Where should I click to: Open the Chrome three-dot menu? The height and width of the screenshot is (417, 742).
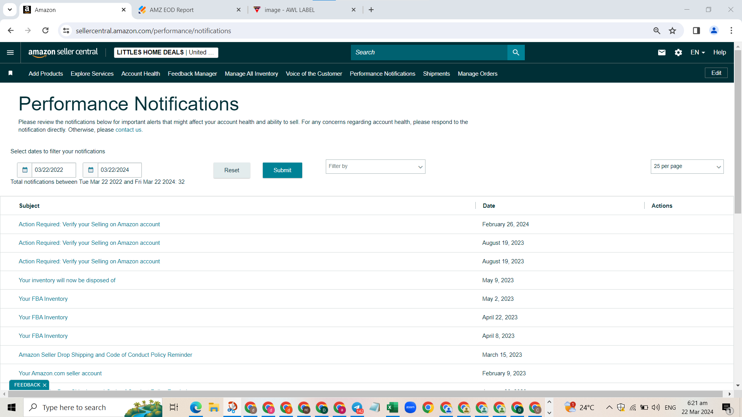click(x=731, y=31)
